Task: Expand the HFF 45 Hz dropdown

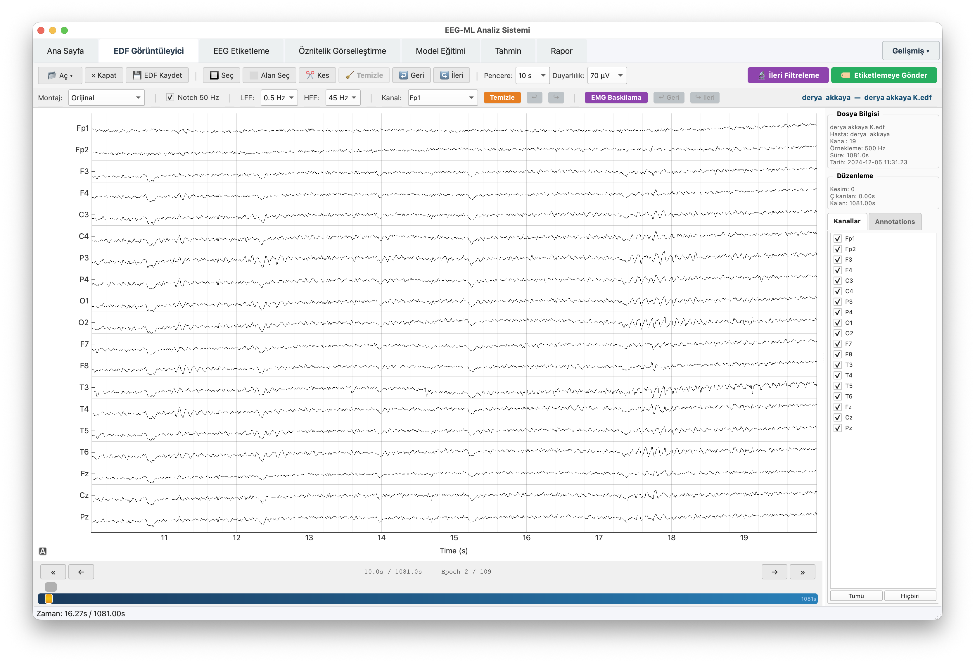Action: [x=342, y=98]
